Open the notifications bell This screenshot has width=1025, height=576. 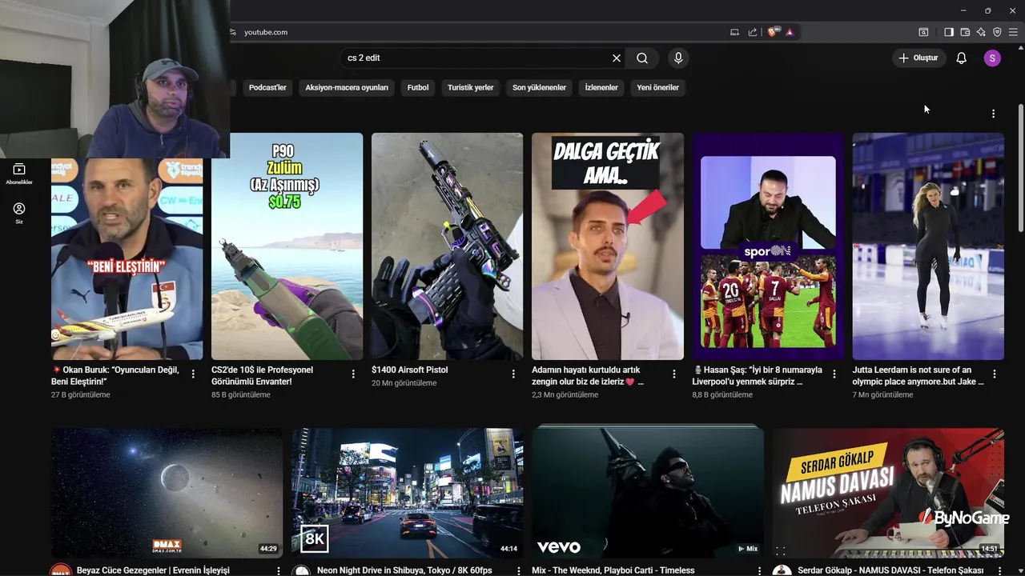point(962,58)
